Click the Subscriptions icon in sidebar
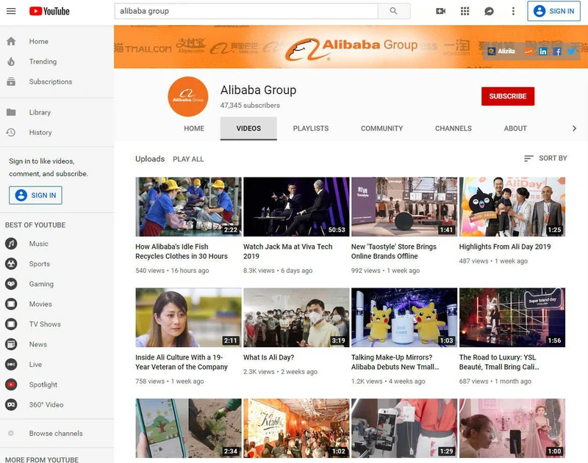The width and height of the screenshot is (588, 463). (11, 81)
